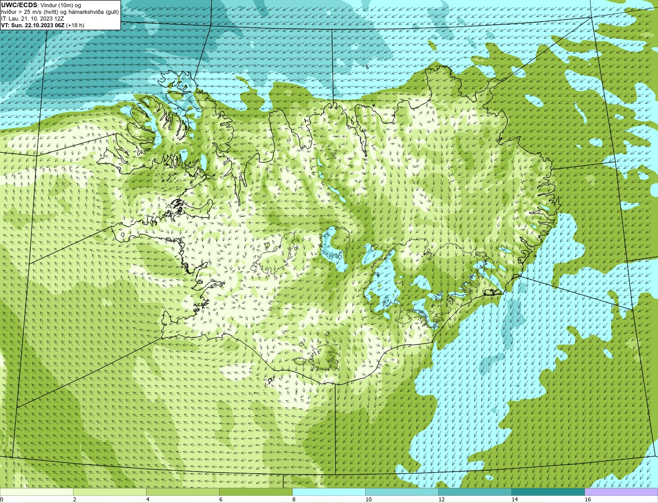The height and width of the screenshot is (503, 658).
Task: Click the 4–6 m/s green legend swatch
Action: click(x=182, y=492)
